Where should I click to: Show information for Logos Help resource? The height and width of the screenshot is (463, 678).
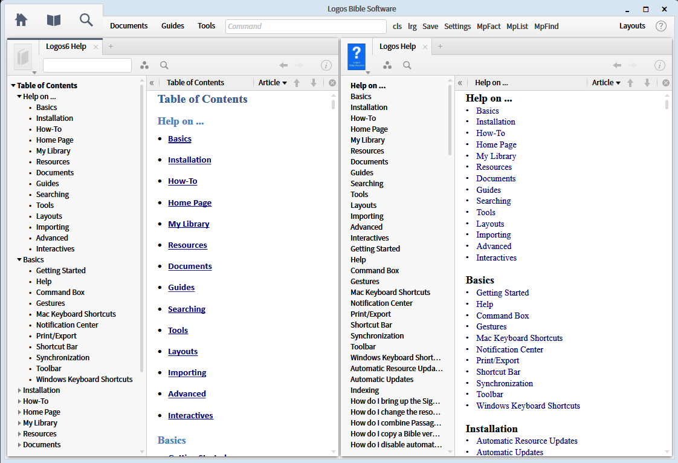coord(659,65)
